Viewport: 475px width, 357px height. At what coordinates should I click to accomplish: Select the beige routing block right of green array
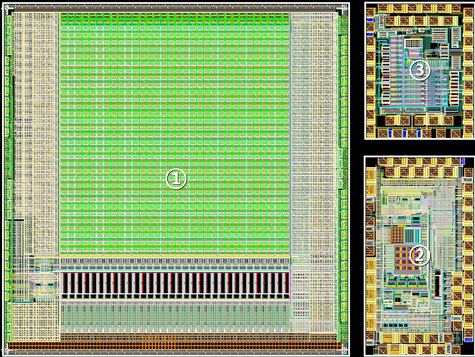313,145
